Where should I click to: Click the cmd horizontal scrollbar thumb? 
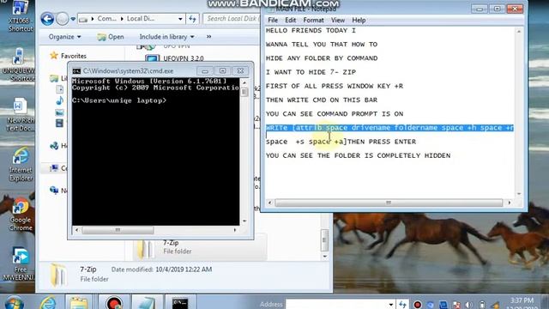pyautogui.click(x=118, y=230)
